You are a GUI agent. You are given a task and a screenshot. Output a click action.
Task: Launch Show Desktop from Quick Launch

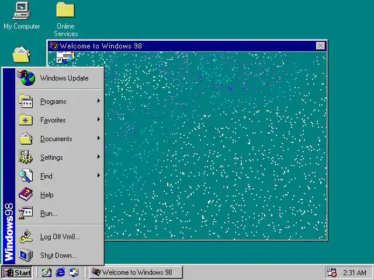click(47, 272)
